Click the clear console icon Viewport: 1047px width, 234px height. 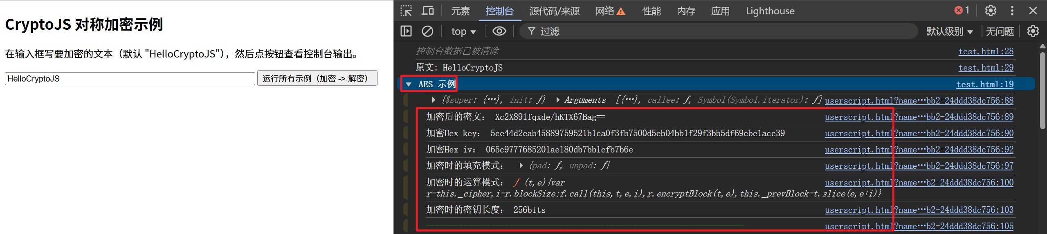(x=427, y=31)
